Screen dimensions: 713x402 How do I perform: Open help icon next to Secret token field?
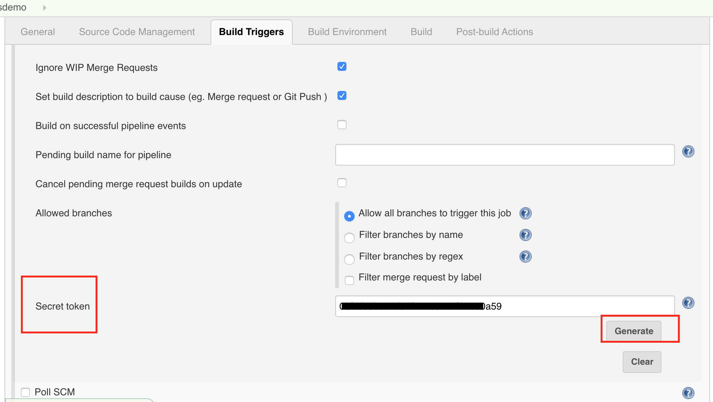(x=688, y=303)
